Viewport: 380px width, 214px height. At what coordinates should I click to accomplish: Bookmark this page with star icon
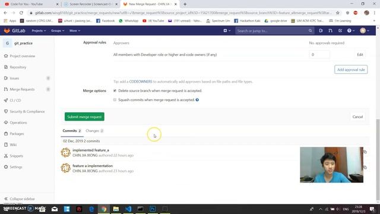coord(338,13)
